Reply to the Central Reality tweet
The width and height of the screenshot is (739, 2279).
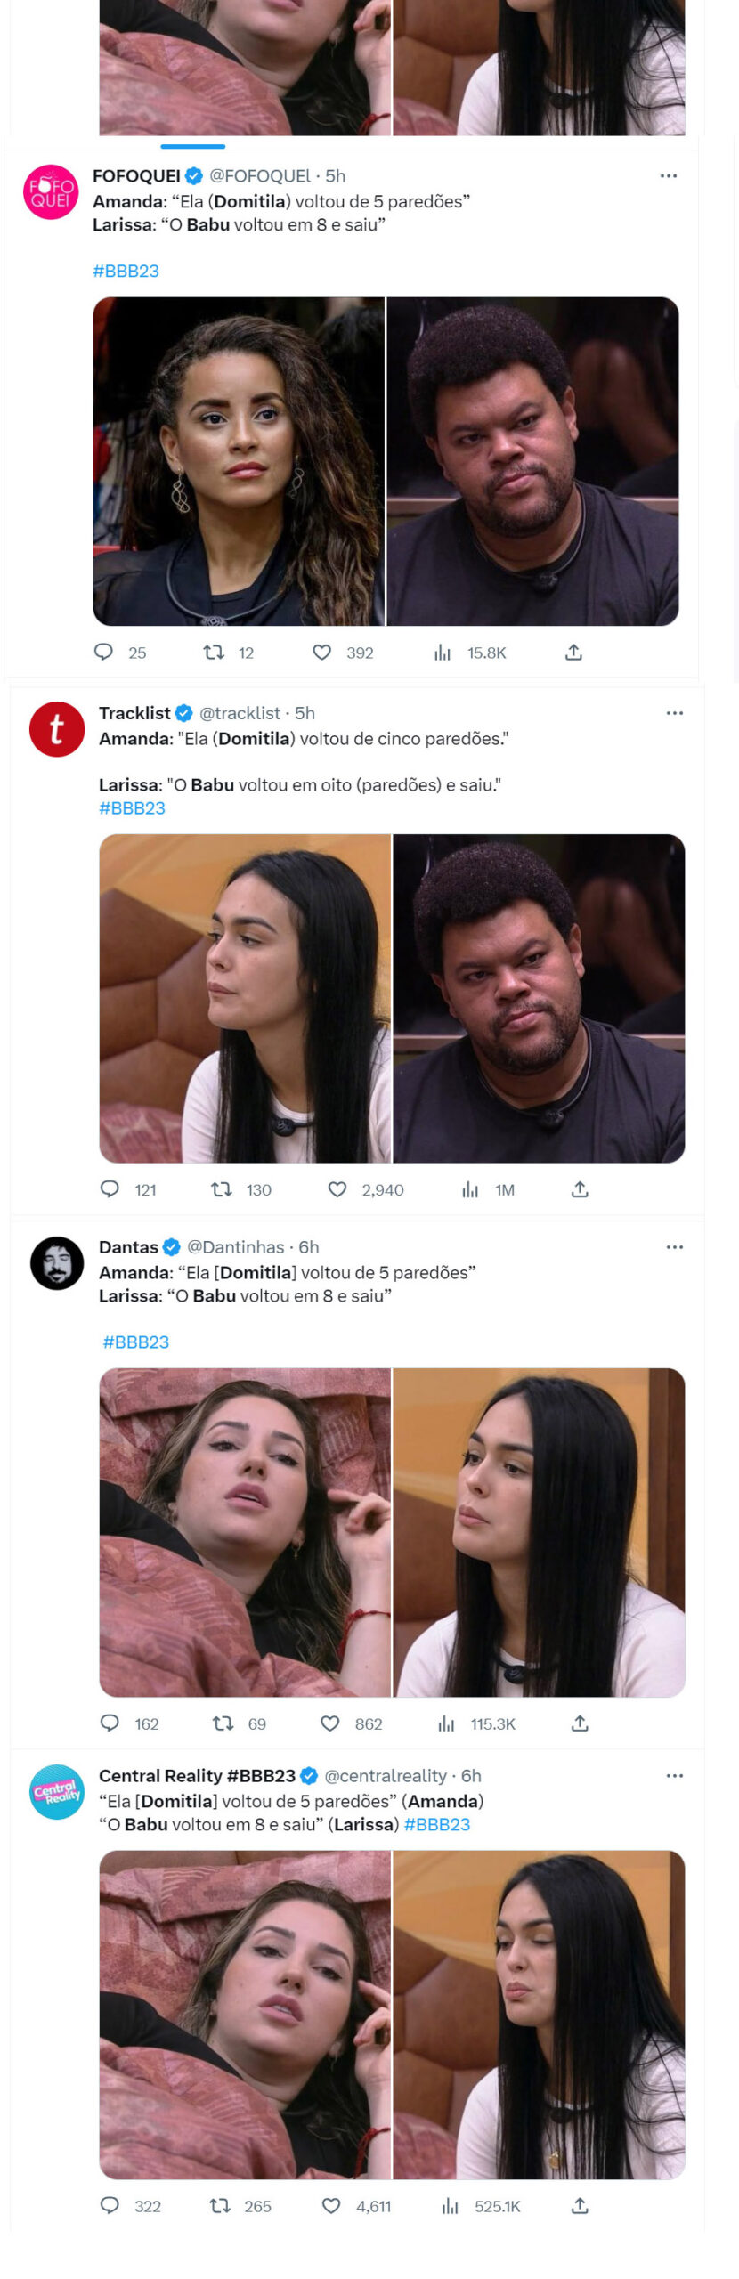[x=110, y=2204]
